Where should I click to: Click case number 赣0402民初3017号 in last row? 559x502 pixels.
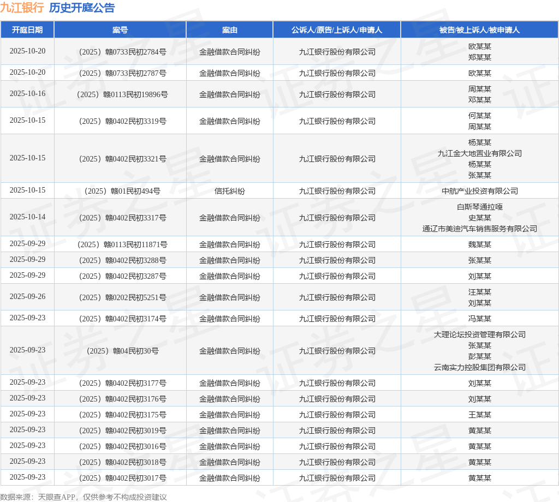pos(123,478)
